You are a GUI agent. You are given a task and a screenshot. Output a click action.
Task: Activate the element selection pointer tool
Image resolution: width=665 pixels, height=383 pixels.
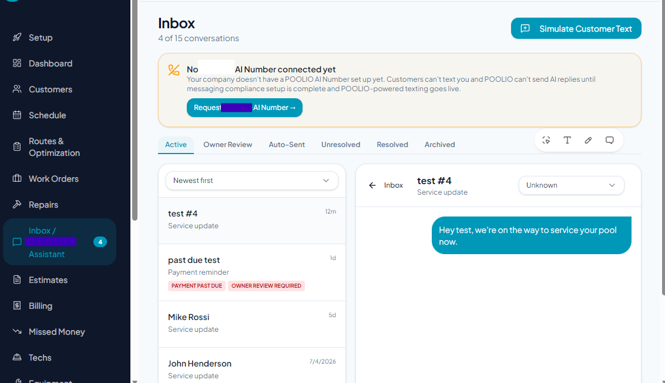pos(546,140)
